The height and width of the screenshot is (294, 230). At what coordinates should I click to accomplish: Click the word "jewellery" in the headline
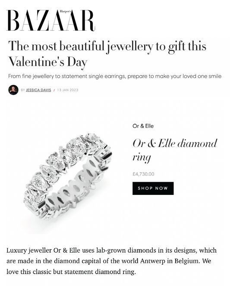point(130,47)
